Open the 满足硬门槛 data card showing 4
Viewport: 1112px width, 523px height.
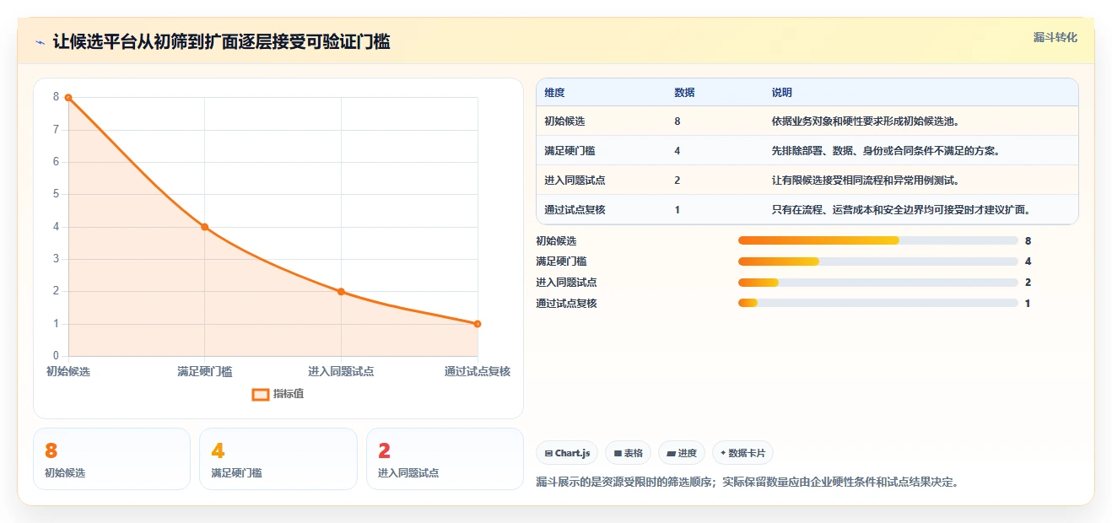[x=278, y=459]
